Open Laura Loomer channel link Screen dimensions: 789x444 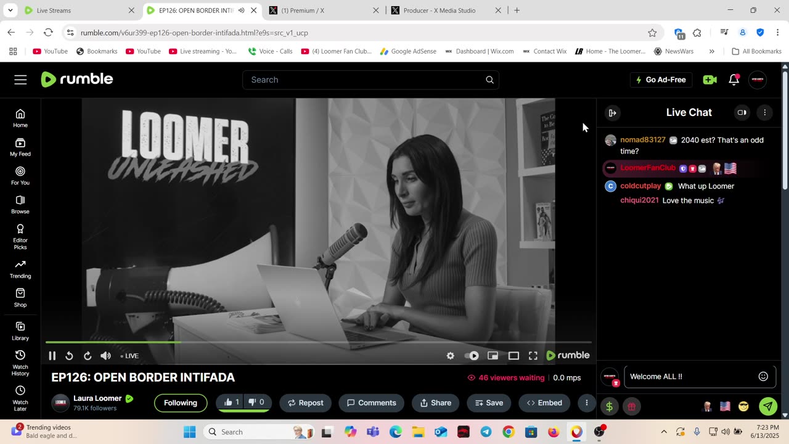click(97, 398)
